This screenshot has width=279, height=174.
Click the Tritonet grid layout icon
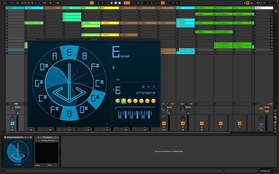[x=143, y=87]
